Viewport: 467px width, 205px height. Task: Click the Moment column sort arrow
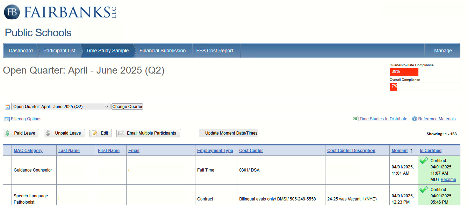[411, 151]
